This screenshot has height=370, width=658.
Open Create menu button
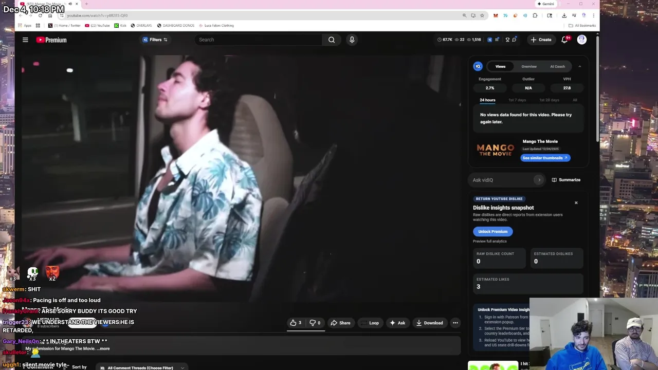[x=541, y=40]
